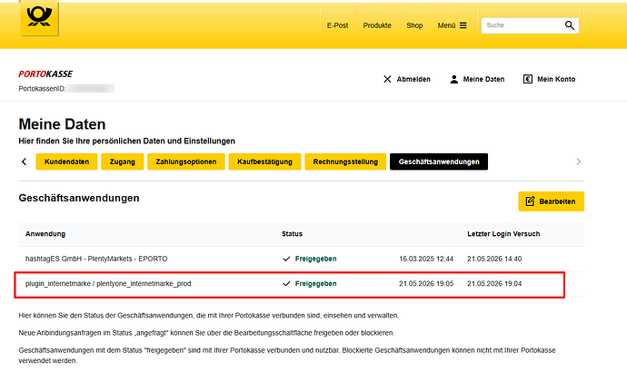The width and height of the screenshot is (627, 392).
Task: Click the Deutsche Post horn logo
Action: pos(39,17)
